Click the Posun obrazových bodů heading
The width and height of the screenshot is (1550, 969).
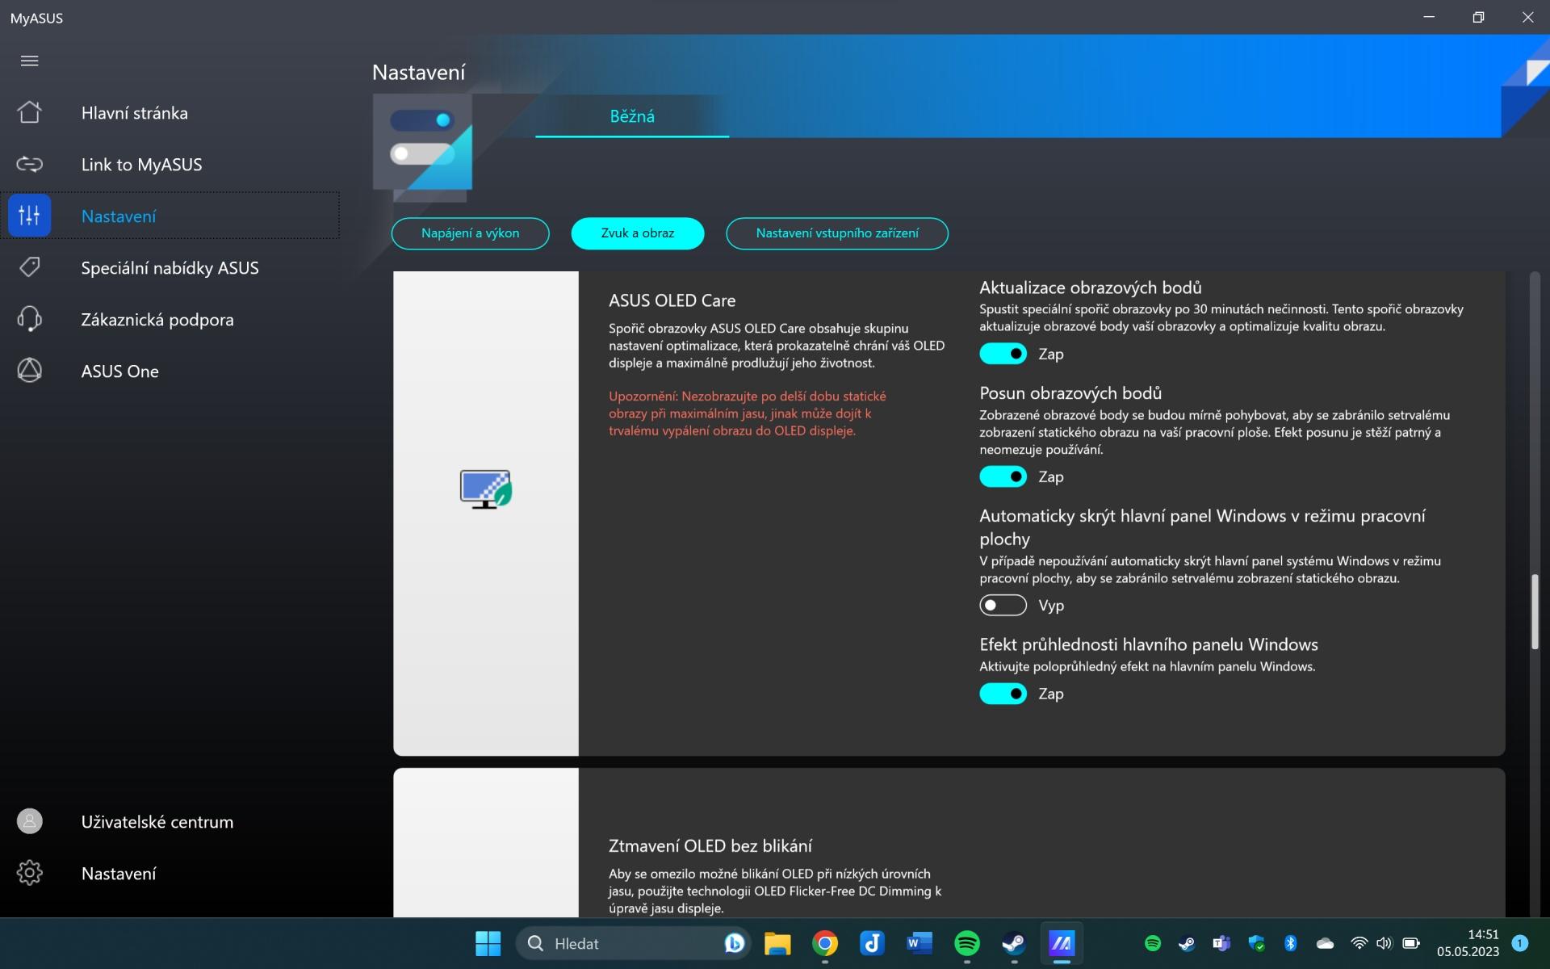(1070, 393)
